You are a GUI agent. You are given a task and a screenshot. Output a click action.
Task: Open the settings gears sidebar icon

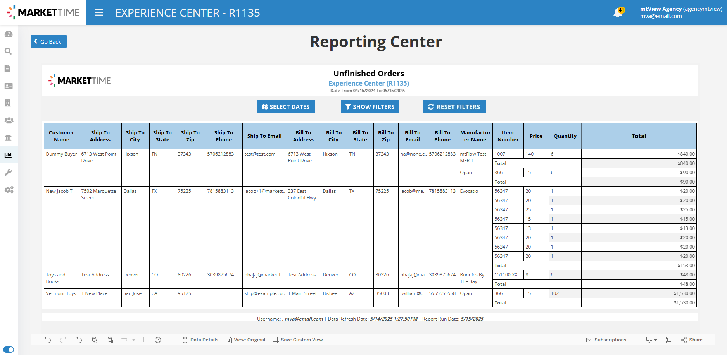pyautogui.click(x=9, y=190)
